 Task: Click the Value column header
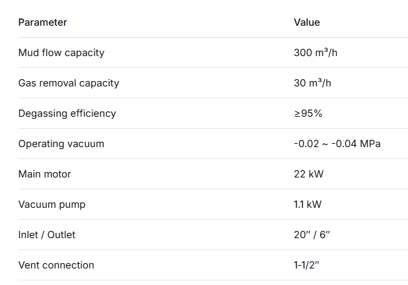tap(306, 22)
